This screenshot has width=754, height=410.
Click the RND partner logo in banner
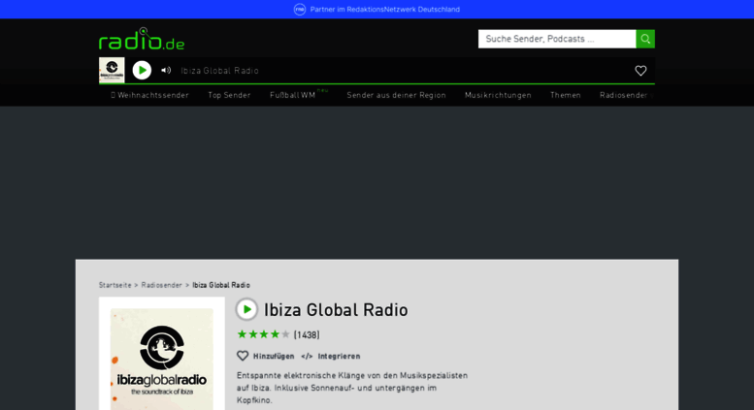click(300, 9)
